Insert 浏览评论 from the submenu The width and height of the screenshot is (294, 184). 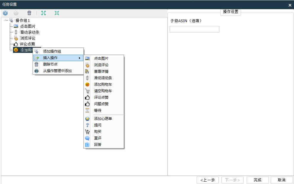104,65
